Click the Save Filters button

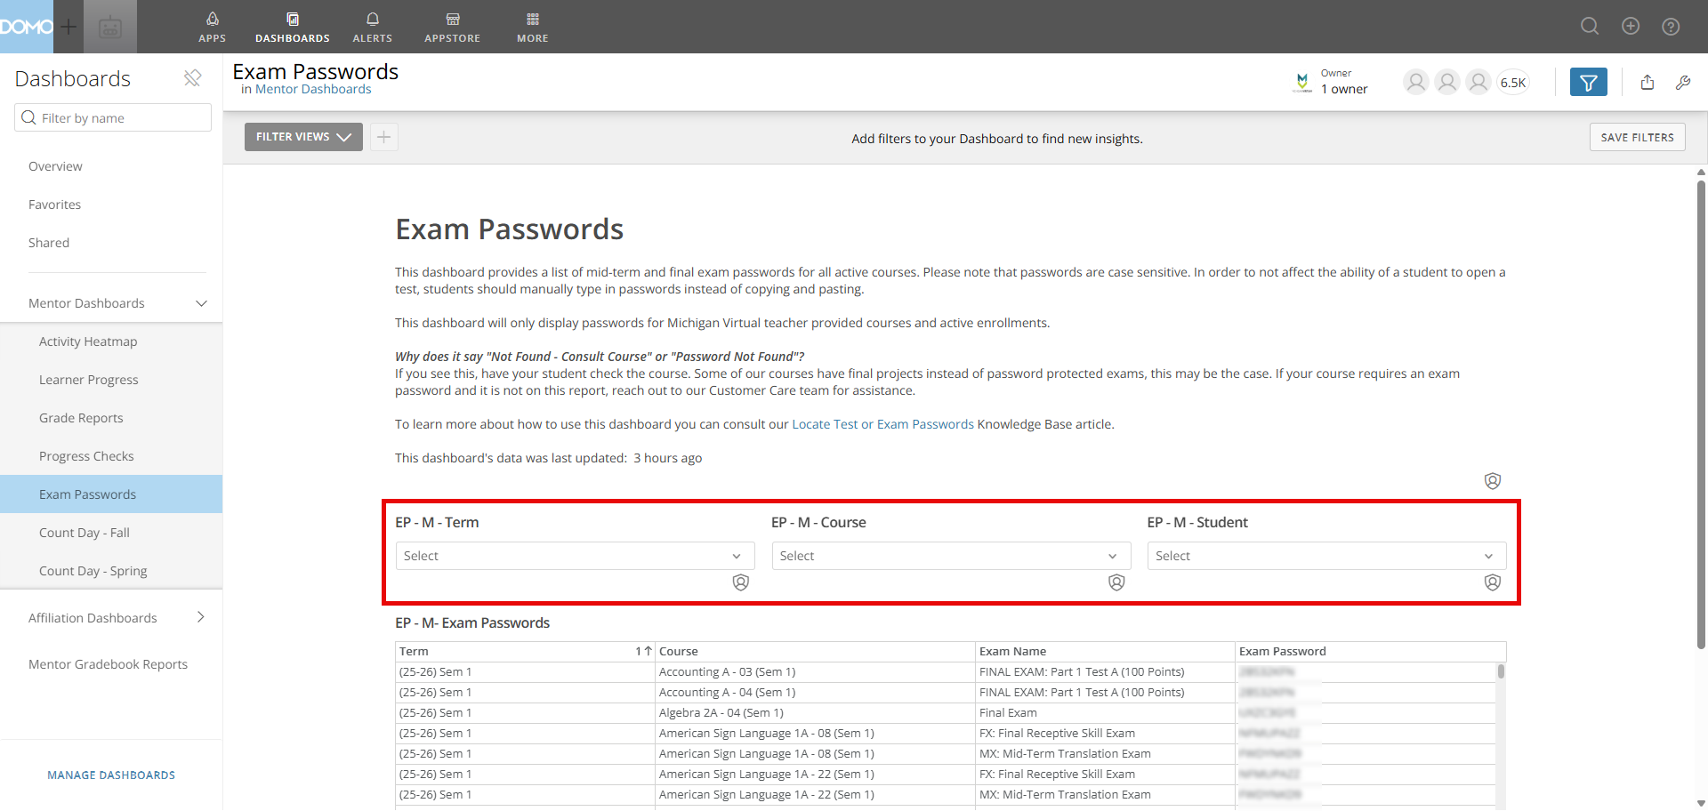tap(1637, 137)
